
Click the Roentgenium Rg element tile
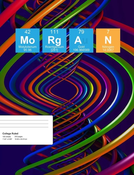pos(54,41)
